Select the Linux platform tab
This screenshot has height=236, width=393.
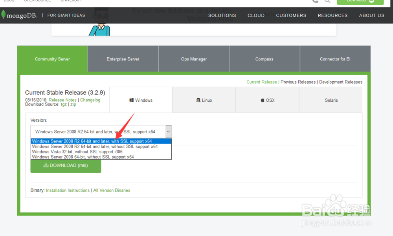(204, 100)
